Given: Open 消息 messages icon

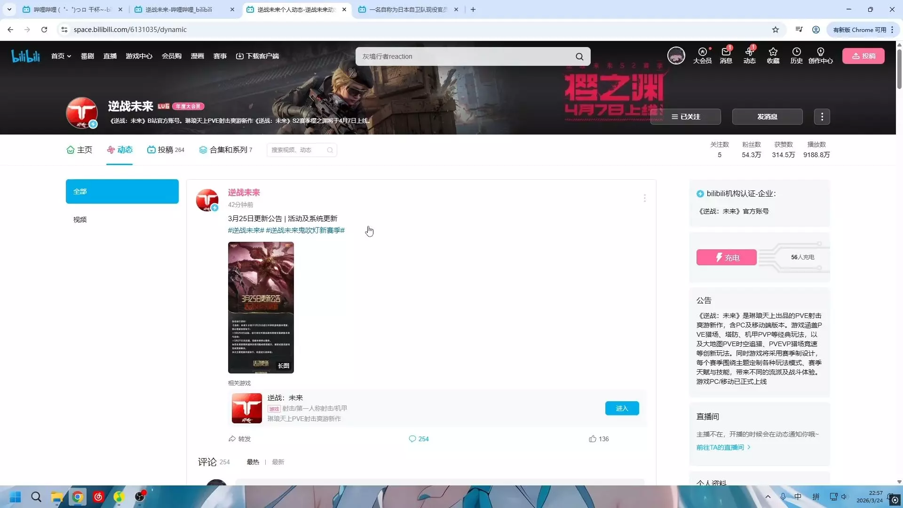Looking at the screenshot, I should (726, 56).
